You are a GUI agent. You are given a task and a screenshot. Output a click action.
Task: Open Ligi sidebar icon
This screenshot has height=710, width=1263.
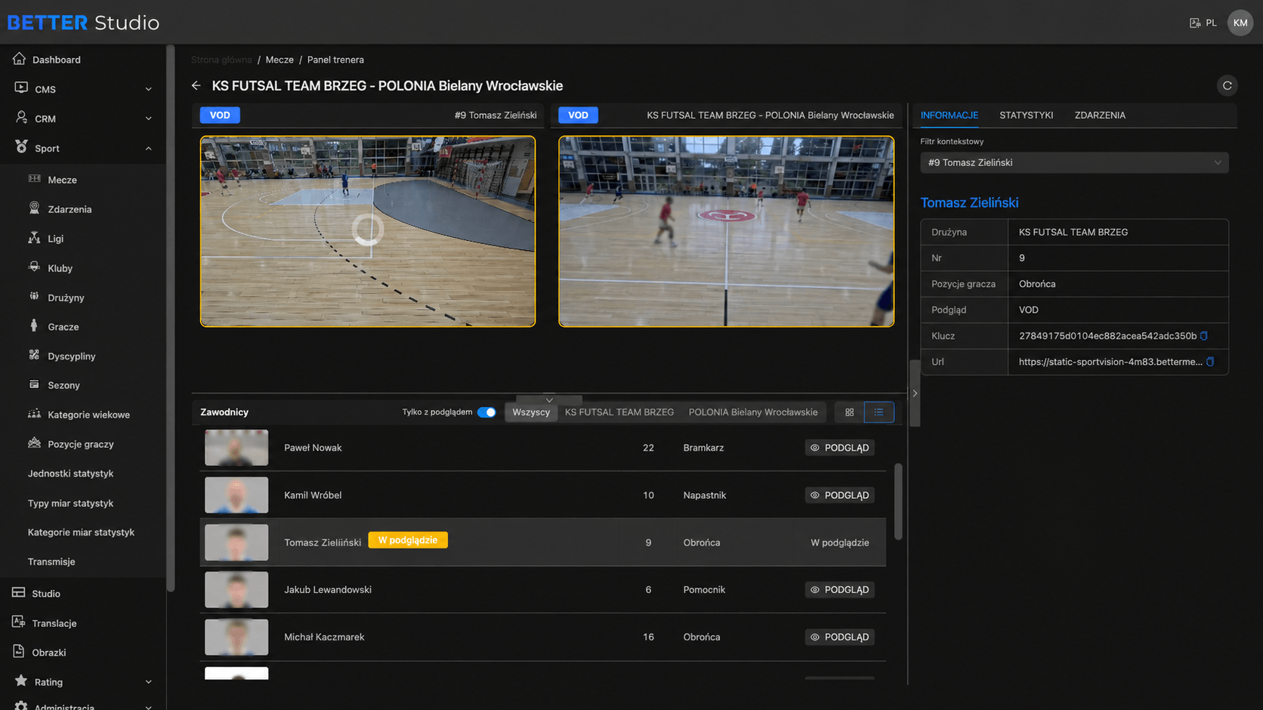(x=34, y=238)
